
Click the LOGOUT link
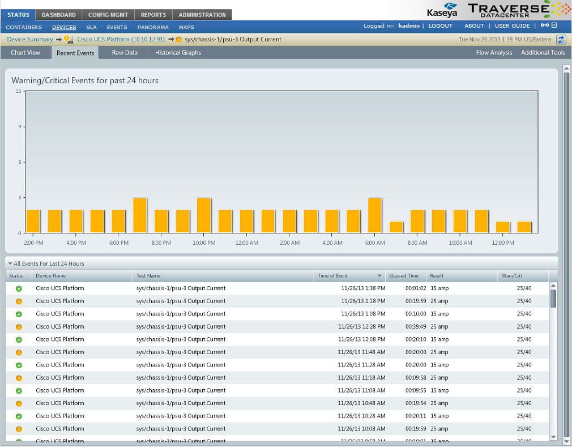[440, 26]
